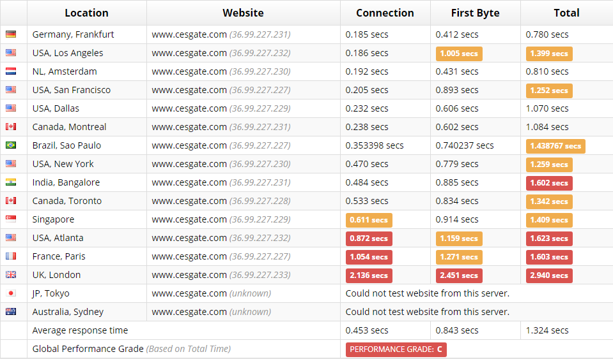Viewport: 613px width, 359px height.
Task: Select the 'Average response time' label
Action: [80, 330]
